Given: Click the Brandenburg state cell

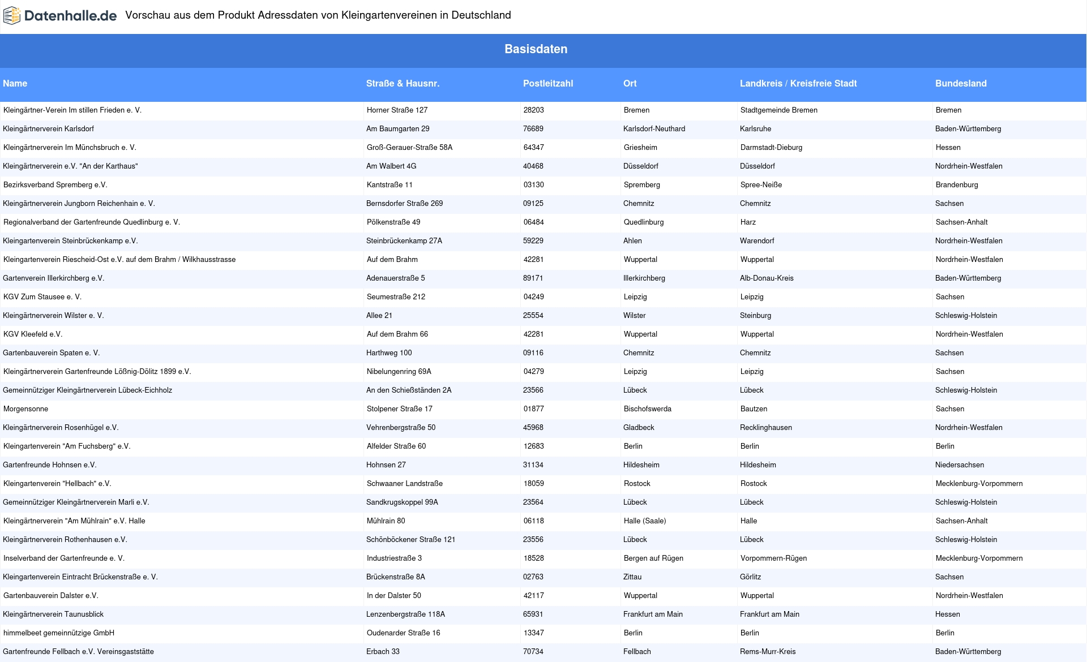Looking at the screenshot, I should click(957, 185).
